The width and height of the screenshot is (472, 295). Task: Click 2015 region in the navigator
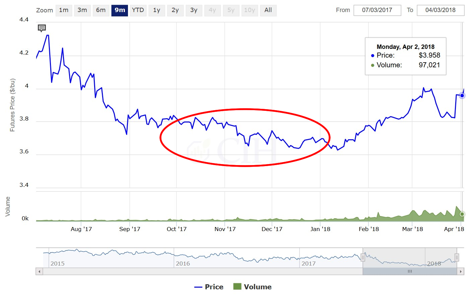click(x=58, y=264)
